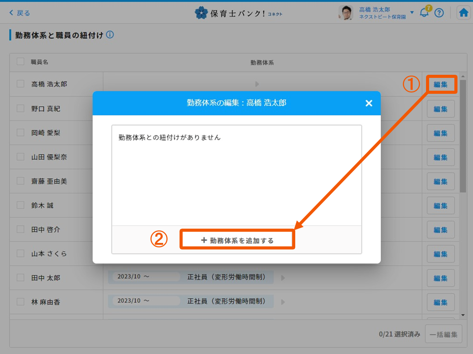Click the info icon beside the page title
This screenshot has height=354, width=473.
tap(110, 35)
